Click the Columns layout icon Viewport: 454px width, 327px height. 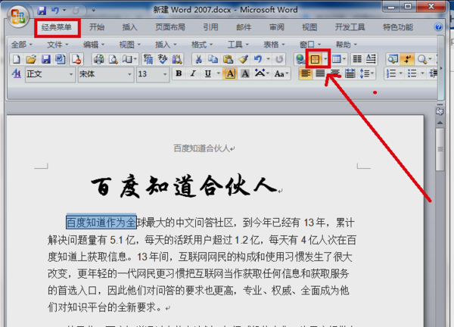click(357, 59)
